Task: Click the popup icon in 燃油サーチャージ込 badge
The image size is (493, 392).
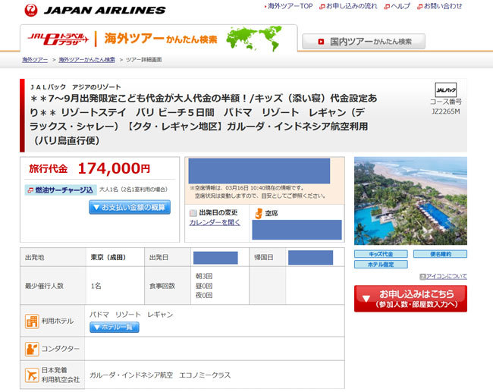Action: [30, 190]
